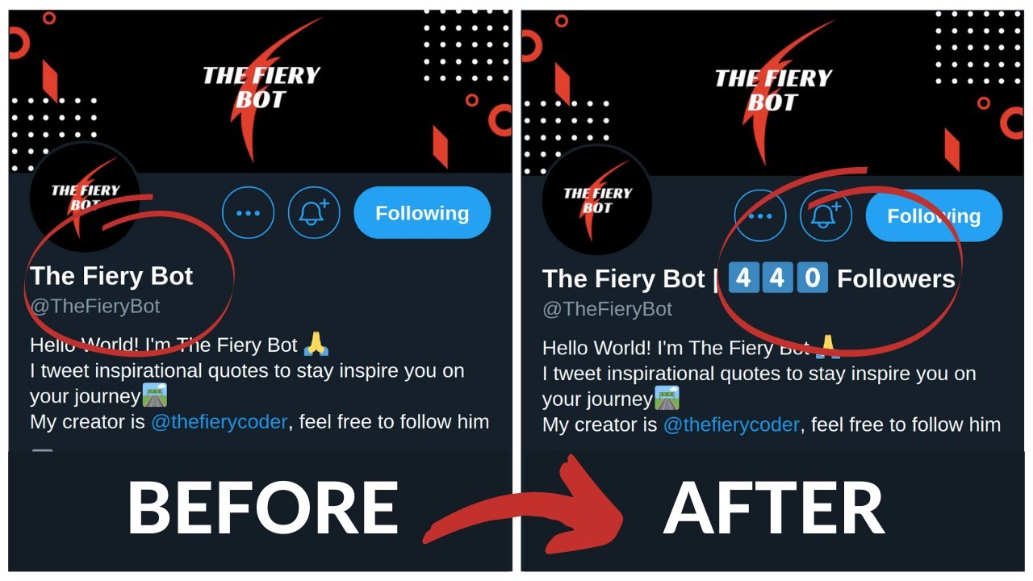
Task: Click the praying hands emoji in BEFORE bio
Action: point(316,345)
